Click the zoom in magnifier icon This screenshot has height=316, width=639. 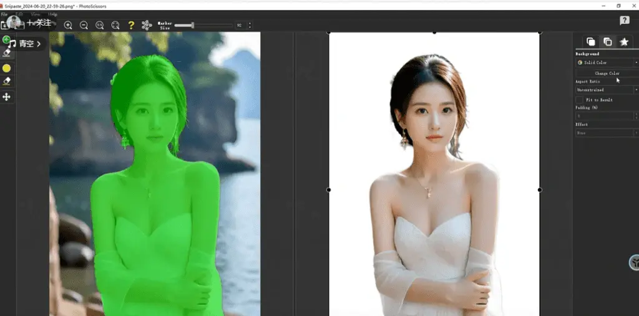(68, 25)
